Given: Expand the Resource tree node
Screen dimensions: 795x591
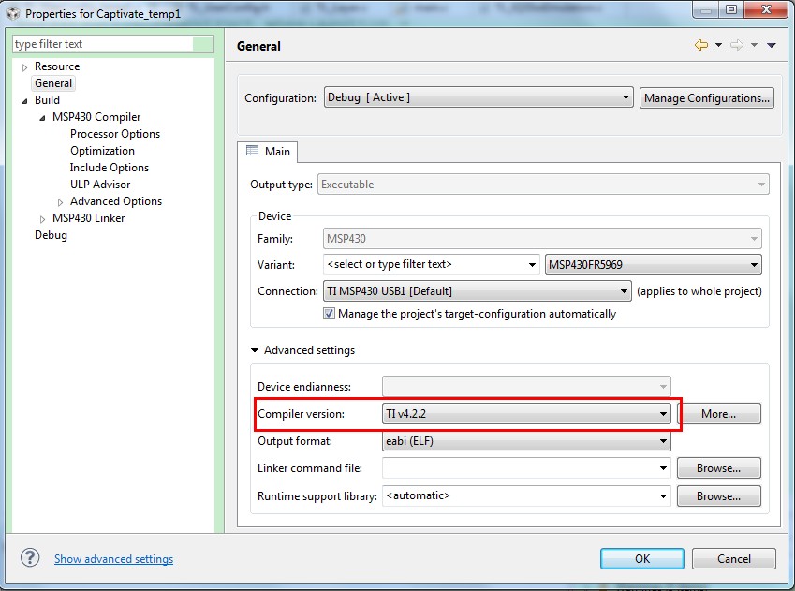Looking at the screenshot, I should pyautogui.click(x=25, y=66).
